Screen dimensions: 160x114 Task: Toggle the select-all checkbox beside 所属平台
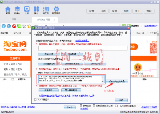pyautogui.click(x=13, y=79)
